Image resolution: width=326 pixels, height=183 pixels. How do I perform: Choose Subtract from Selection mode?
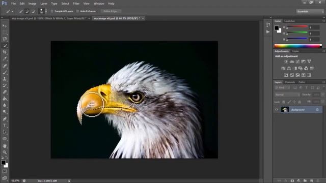click(33, 11)
